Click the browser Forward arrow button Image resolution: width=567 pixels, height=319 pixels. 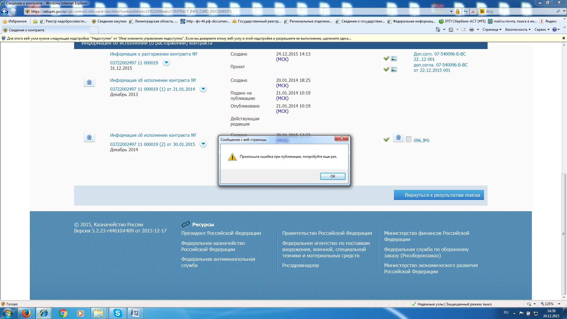point(13,11)
